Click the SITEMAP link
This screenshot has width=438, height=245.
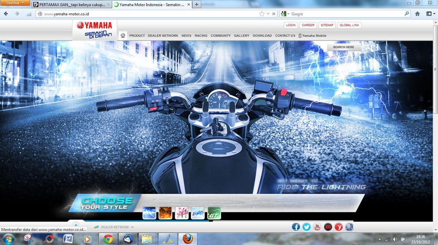(327, 25)
